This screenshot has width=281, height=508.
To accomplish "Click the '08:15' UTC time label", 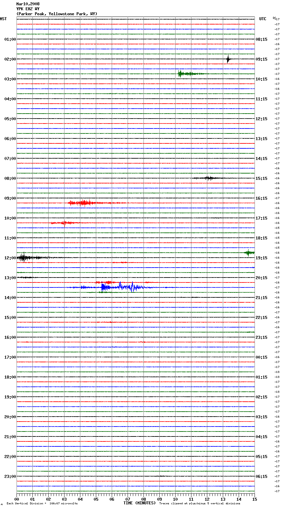I will point(261,39).
